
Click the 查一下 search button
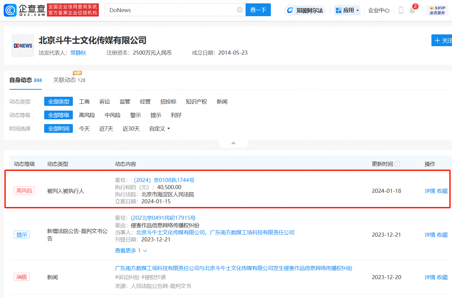tap(258, 10)
